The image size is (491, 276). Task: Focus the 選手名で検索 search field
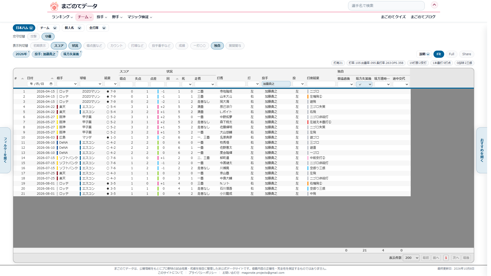(x=386, y=6)
